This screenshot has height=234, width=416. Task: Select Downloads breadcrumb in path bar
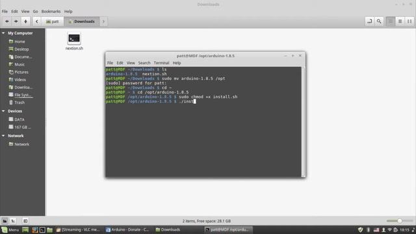[81, 21]
